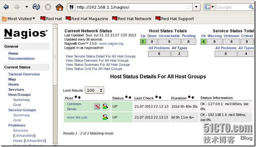Open the Red Hat bookmark
The image size is (256, 147).
(x=51, y=19)
